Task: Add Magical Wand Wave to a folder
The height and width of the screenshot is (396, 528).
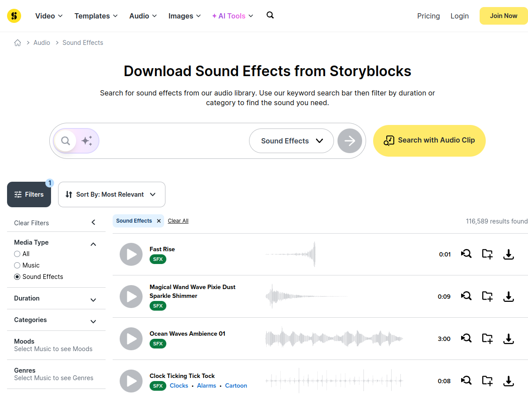Action: click(487, 297)
